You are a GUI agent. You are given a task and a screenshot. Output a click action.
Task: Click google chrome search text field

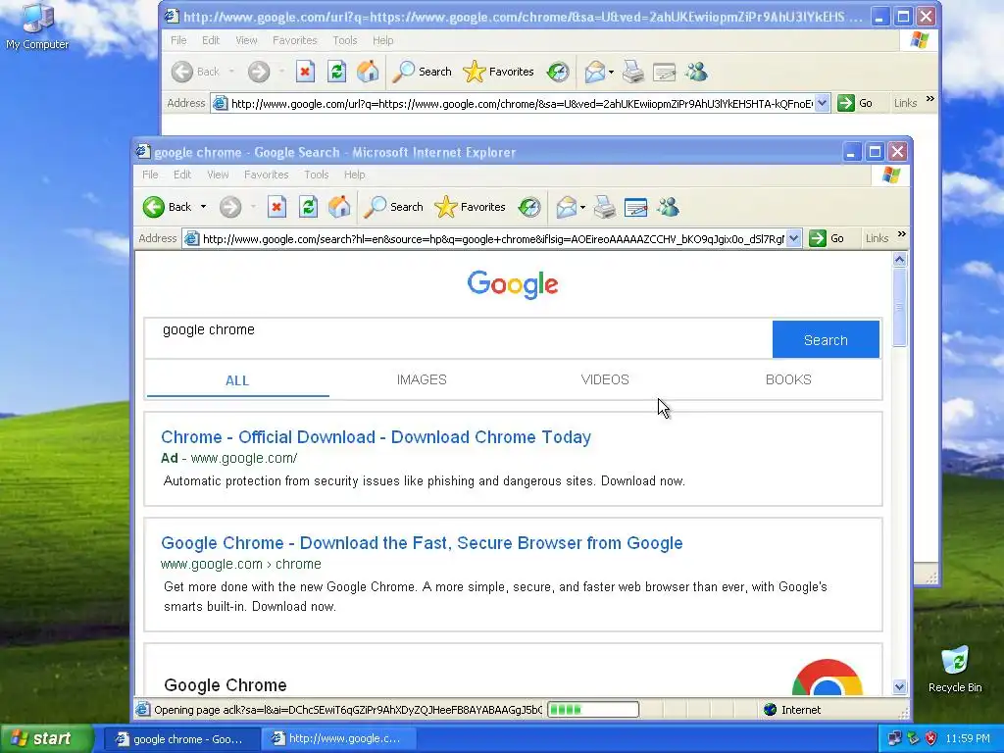pyautogui.click(x=459, y=338)
